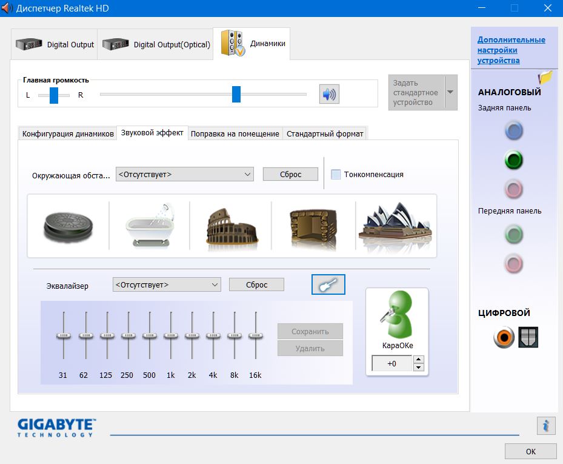Click the green front panel jack
The image size is (563, 464).
click(x=514, y=234)
